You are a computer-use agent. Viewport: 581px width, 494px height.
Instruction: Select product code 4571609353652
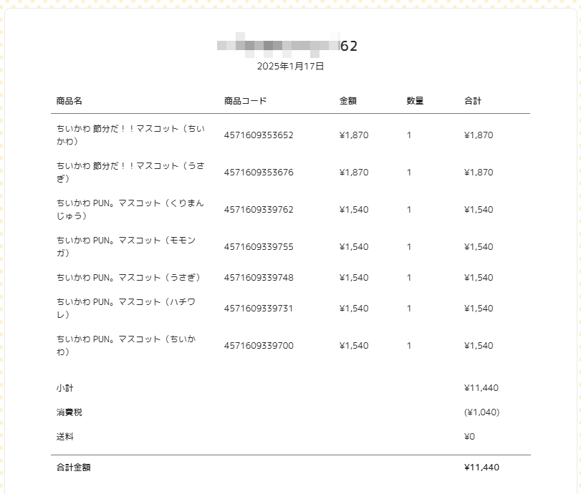point(259,135)
